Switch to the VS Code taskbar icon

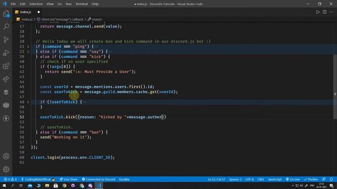(x=99, y=185)
